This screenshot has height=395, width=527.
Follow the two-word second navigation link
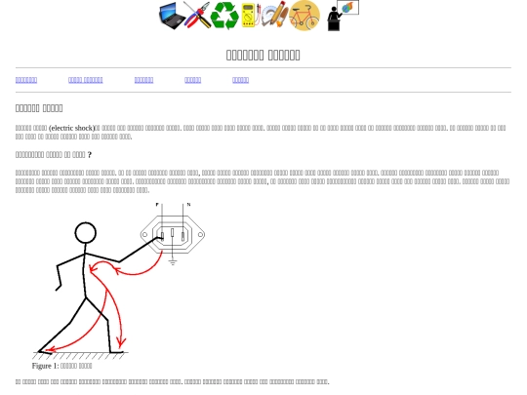point(85,80)
